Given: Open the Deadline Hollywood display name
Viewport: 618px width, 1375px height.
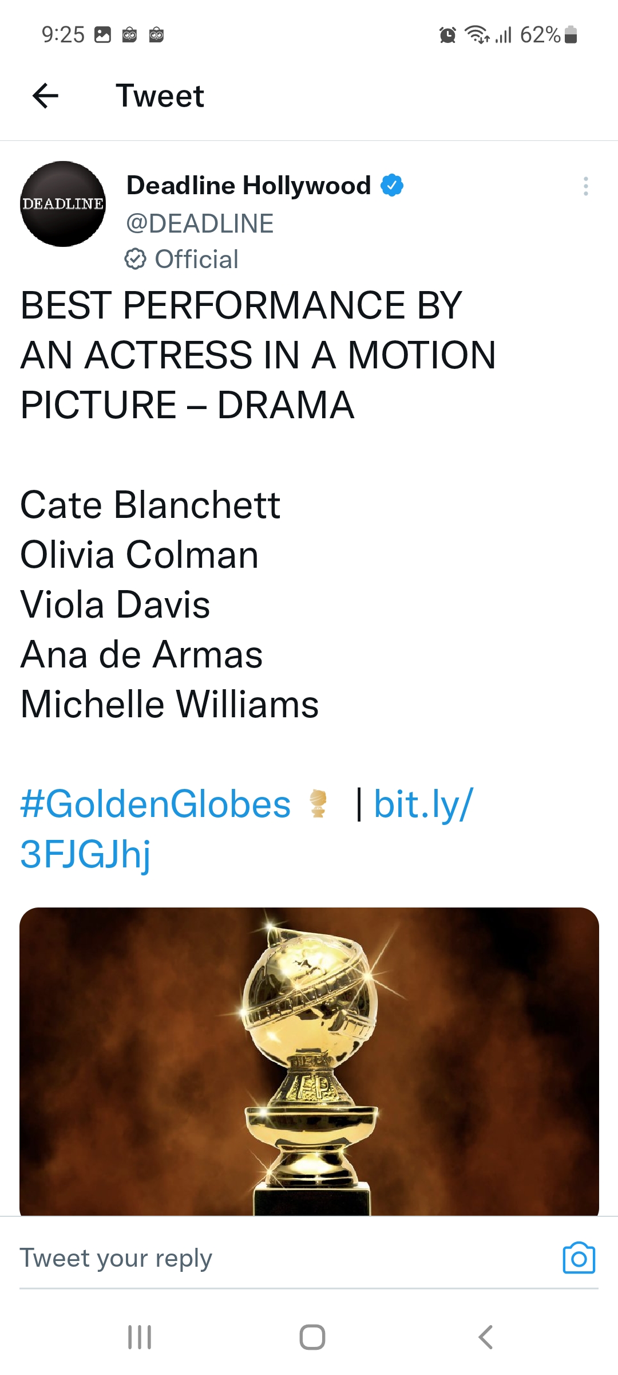Looking at the screenshot, I should pos(248,186).
